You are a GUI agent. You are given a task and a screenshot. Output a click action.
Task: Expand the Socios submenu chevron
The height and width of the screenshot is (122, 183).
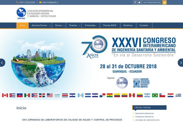64,26
